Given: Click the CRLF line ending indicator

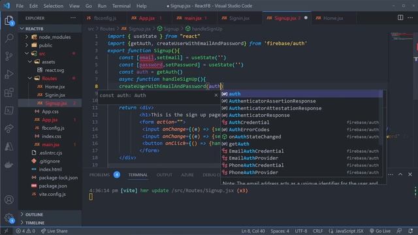Looking at the screenshot, I should click(x=318, y=231).
